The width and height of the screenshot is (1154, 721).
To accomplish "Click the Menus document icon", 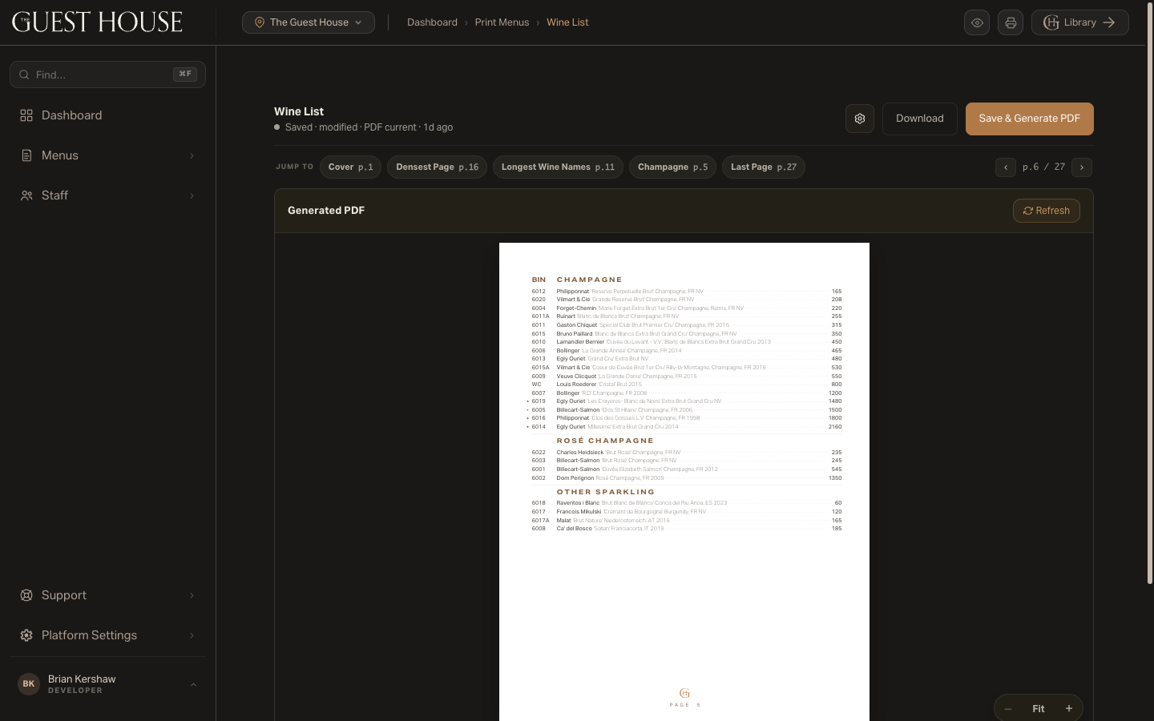I will tap(26, 155).
